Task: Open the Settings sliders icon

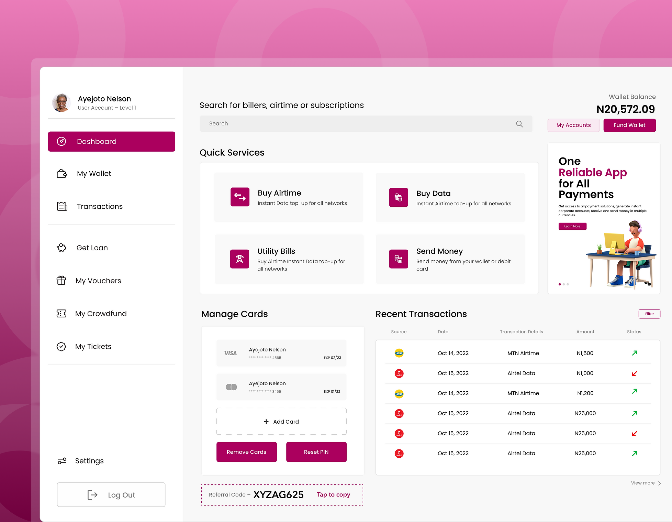Action: pos(62,461)
